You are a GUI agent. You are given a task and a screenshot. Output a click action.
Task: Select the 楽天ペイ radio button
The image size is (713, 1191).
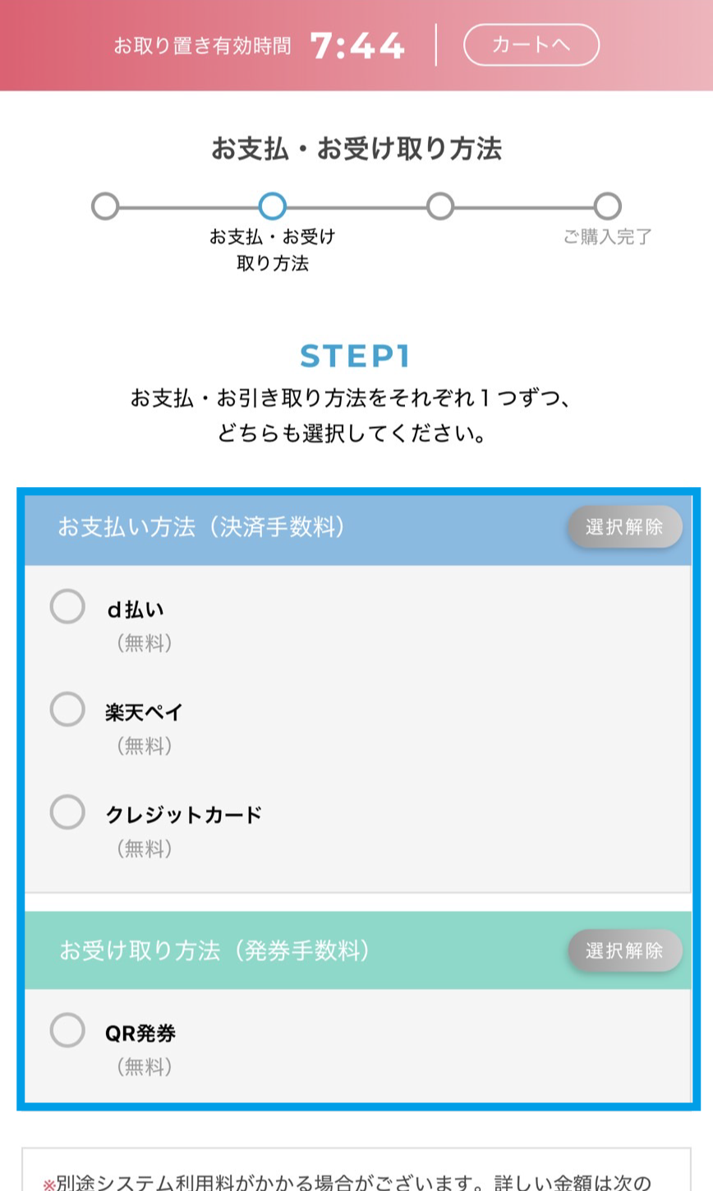[x=67, y=709]
